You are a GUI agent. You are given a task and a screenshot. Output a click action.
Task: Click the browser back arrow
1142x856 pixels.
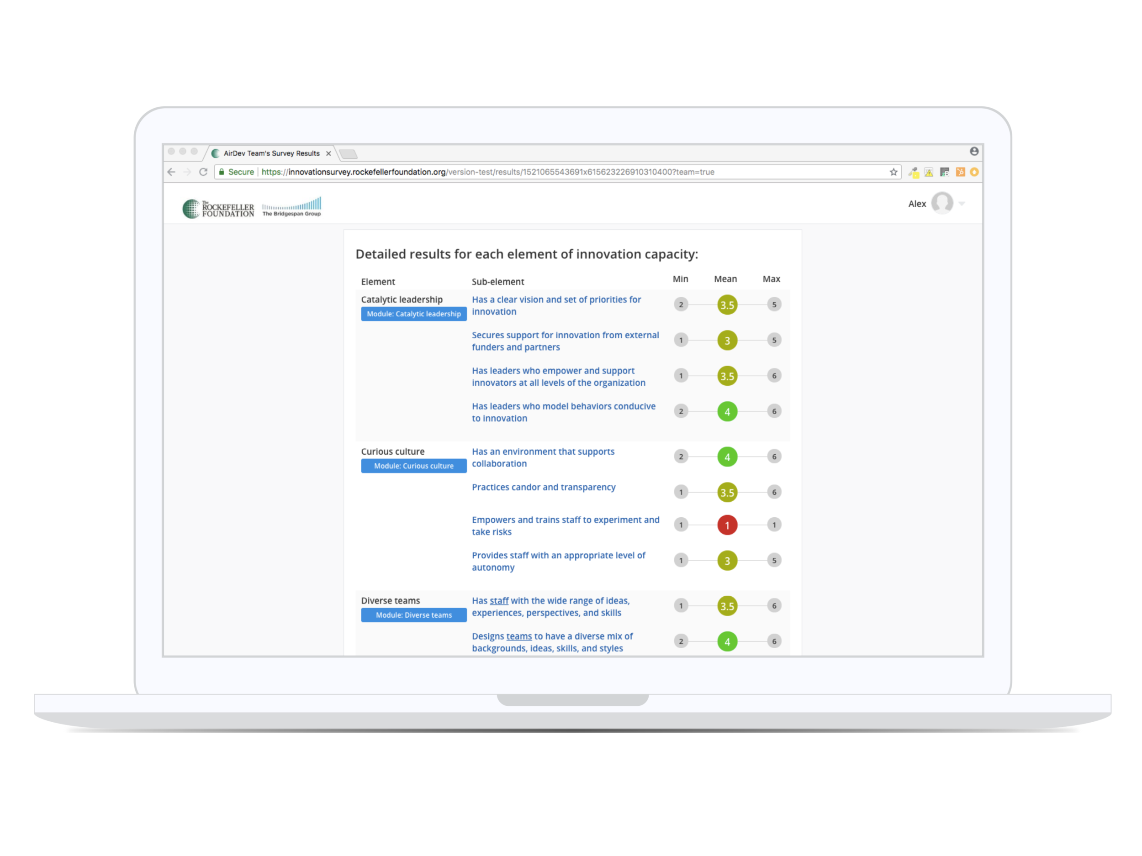click(171, 172)
